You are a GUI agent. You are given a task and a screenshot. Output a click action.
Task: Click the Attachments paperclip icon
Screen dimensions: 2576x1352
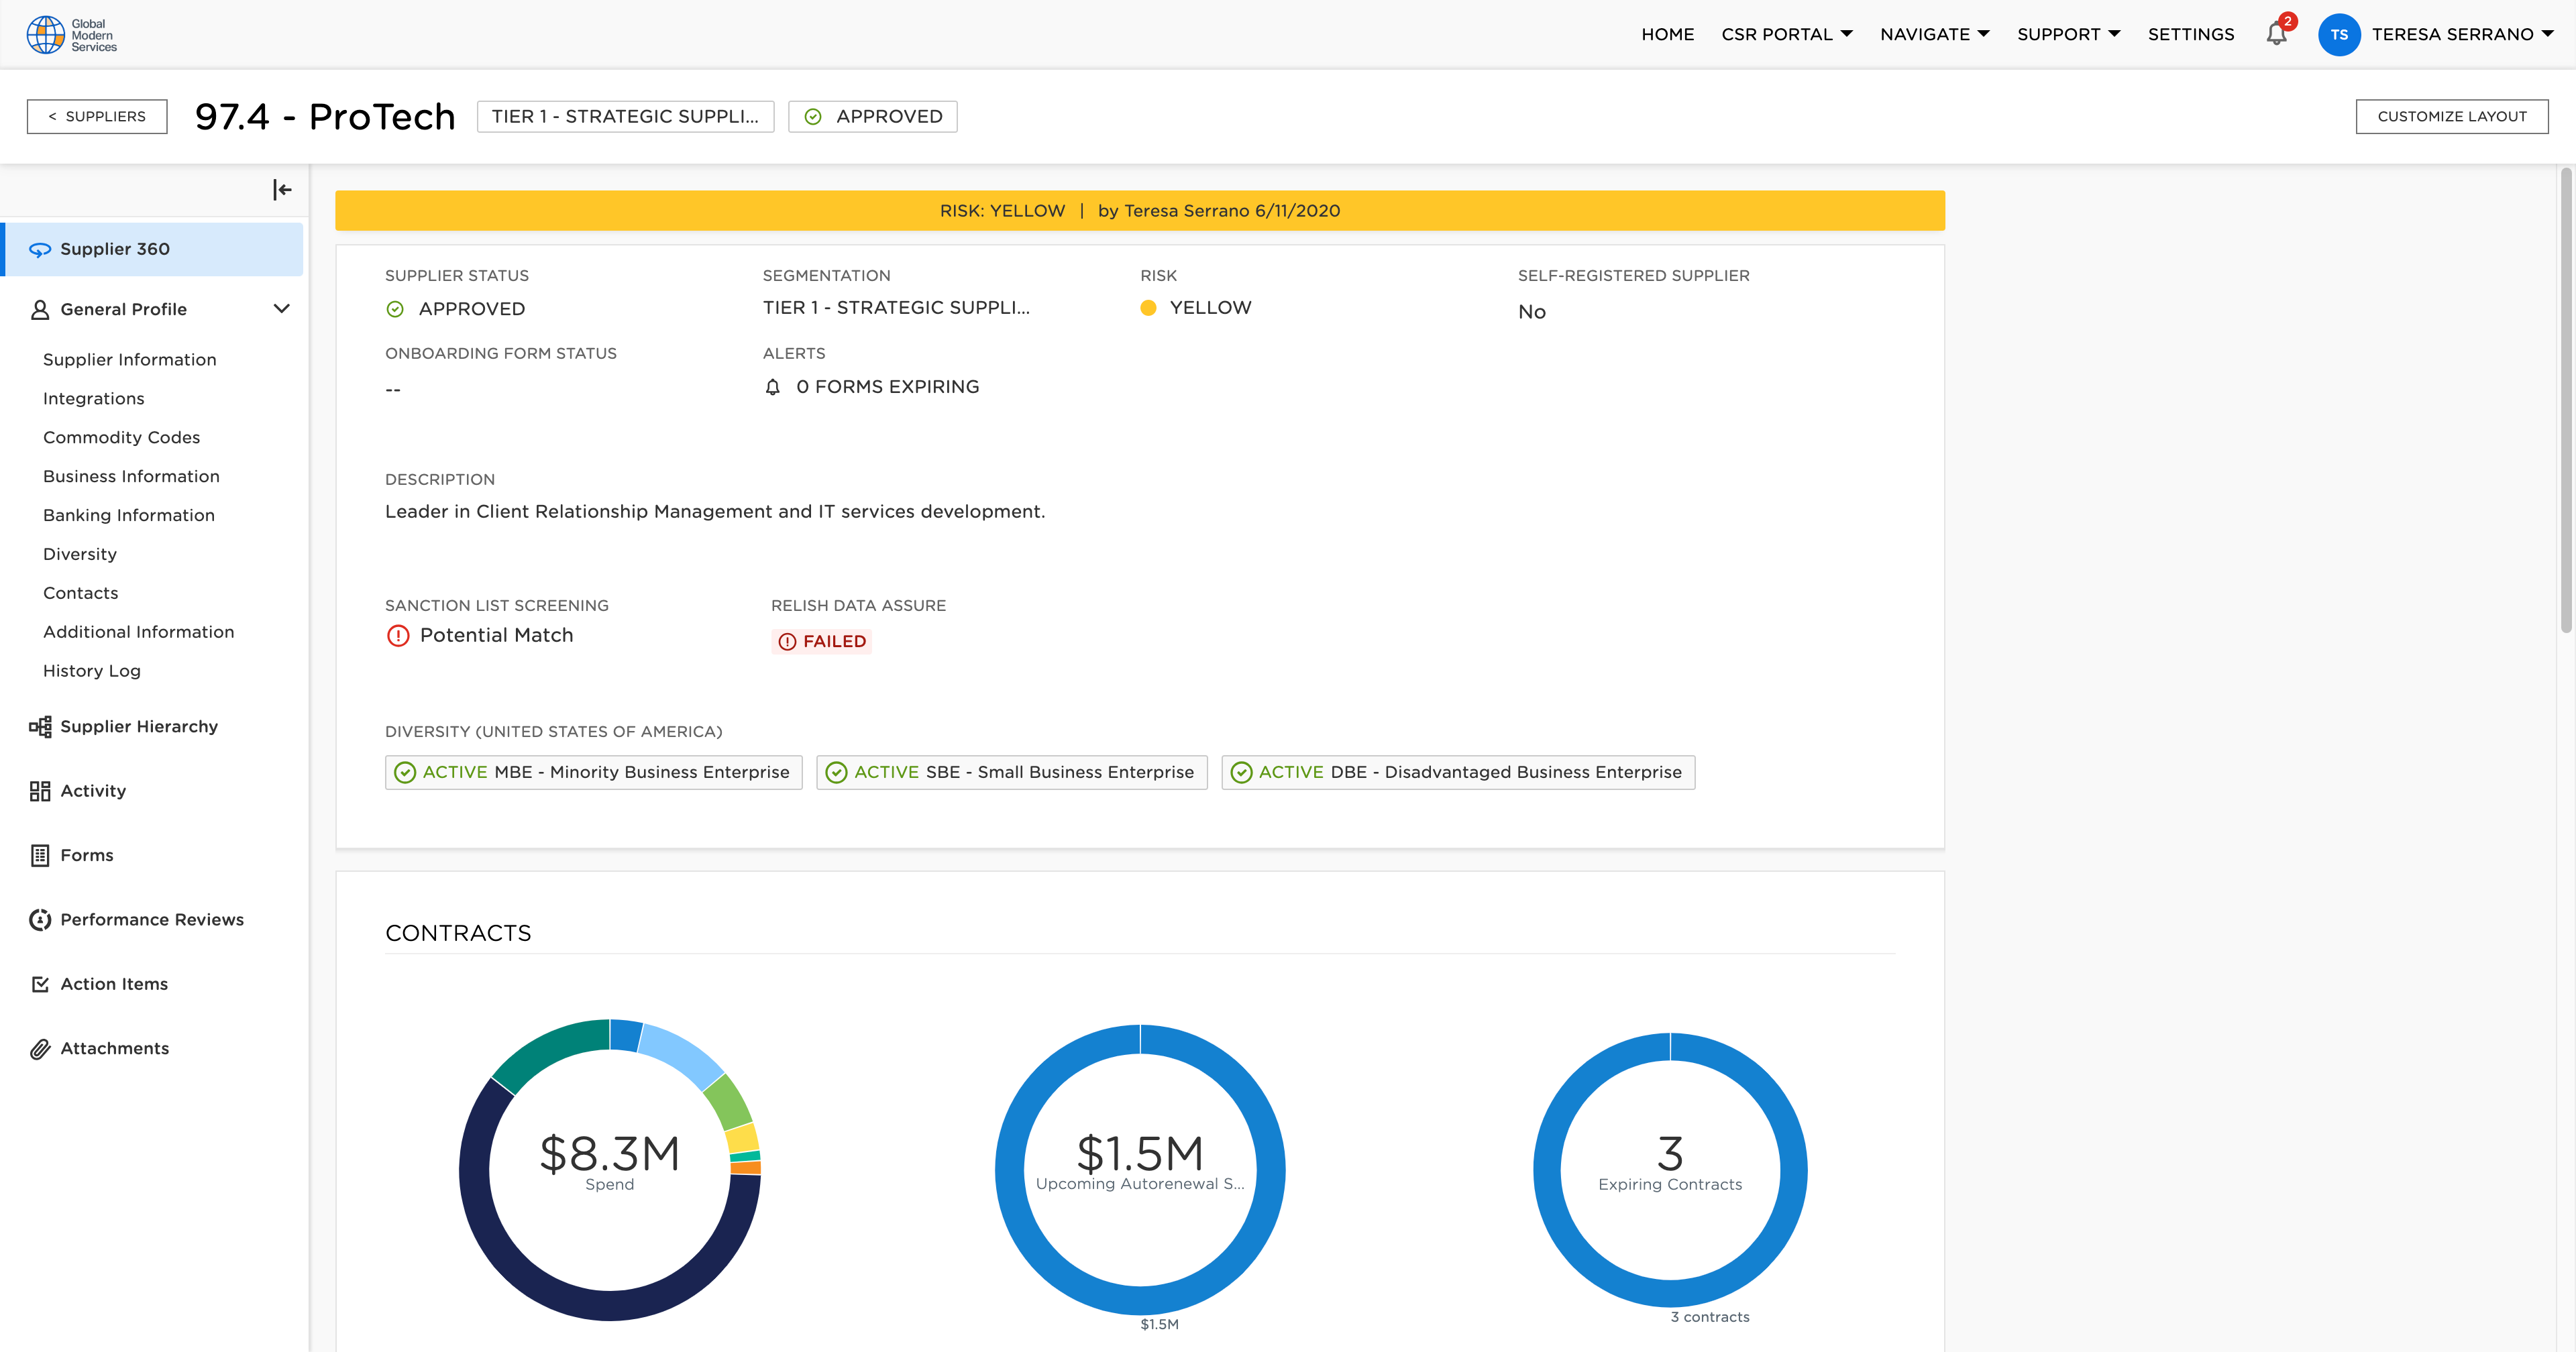click(x=40, y=1049)
